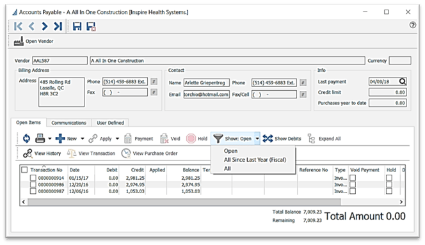Click the print icon
The width and height of the screenshot is (425, 245).
coord(40,138)
